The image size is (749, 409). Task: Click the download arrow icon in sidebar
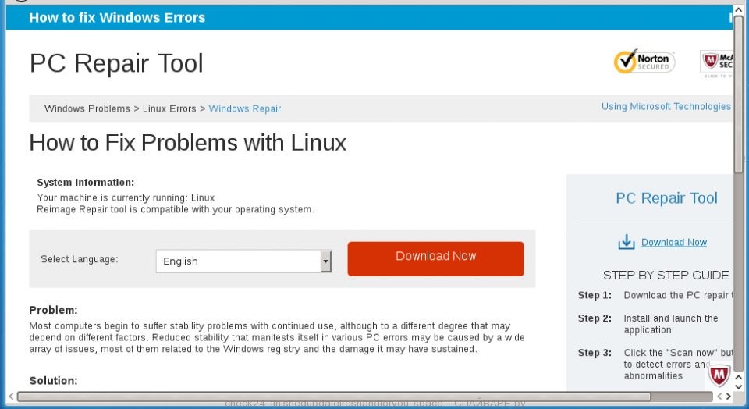click(627, 242)
